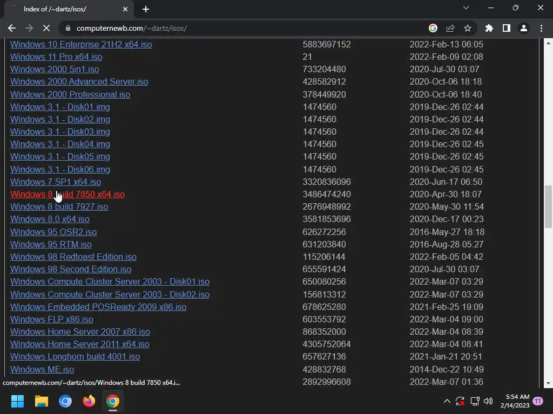
Task: Select file size 5883697152 text
Action: point(327,44)
